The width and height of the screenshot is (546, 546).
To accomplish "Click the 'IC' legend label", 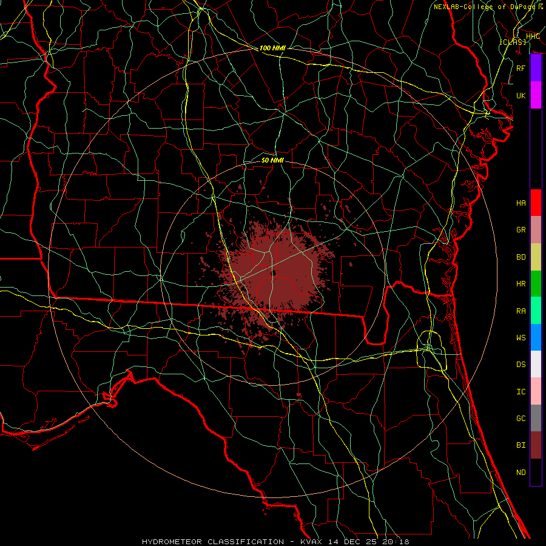I will (521, 392).
